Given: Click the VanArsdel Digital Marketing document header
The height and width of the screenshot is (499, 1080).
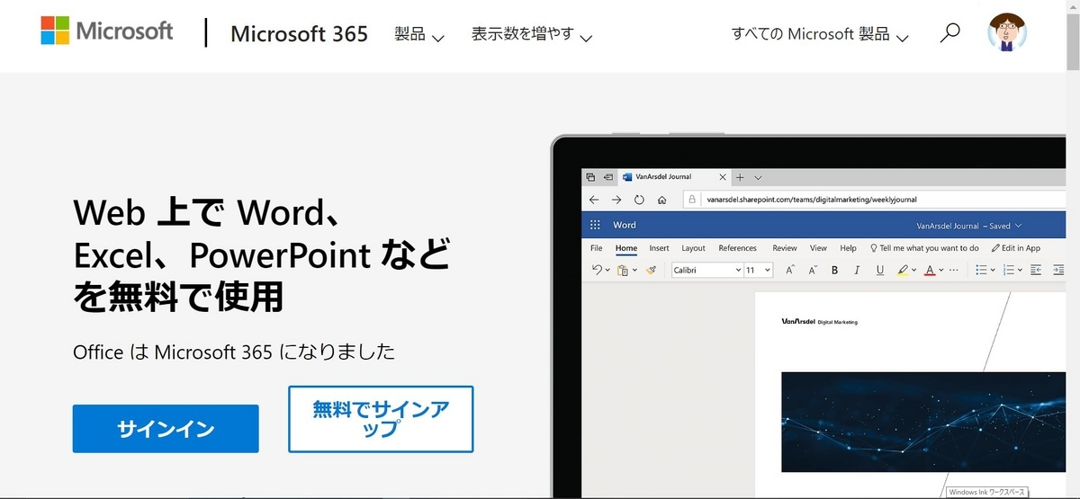Looking at the screenshot, I should [x=820, y=321].
